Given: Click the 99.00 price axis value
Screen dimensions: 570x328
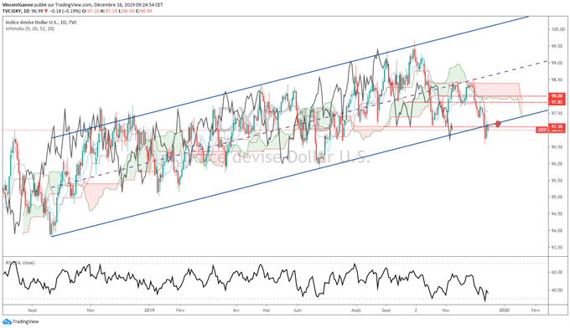Looking at the screenshot, I should (x=557, y=63).
